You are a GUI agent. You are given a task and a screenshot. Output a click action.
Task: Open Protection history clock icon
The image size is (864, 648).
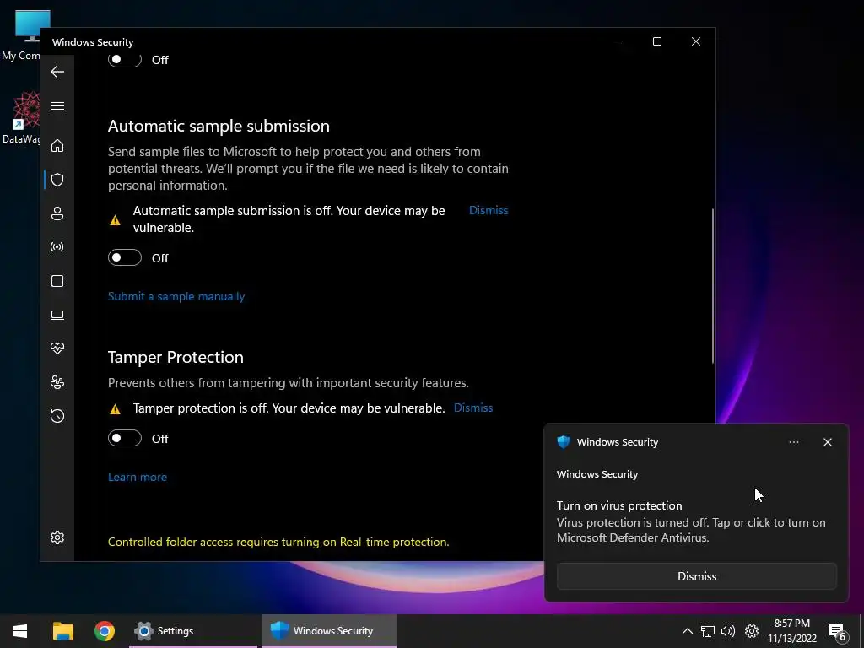[x=57, y=416]
